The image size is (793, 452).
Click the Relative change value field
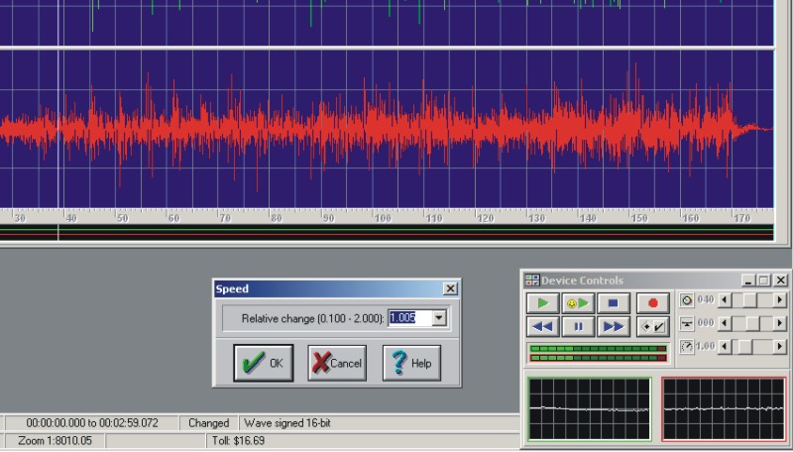(409, 318)
